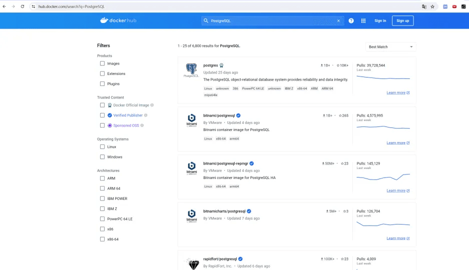The width and height of the screenshot is (469, 270).
Task: Open the bitnamicharts/postgresql result title
Action: click(224, 211)
